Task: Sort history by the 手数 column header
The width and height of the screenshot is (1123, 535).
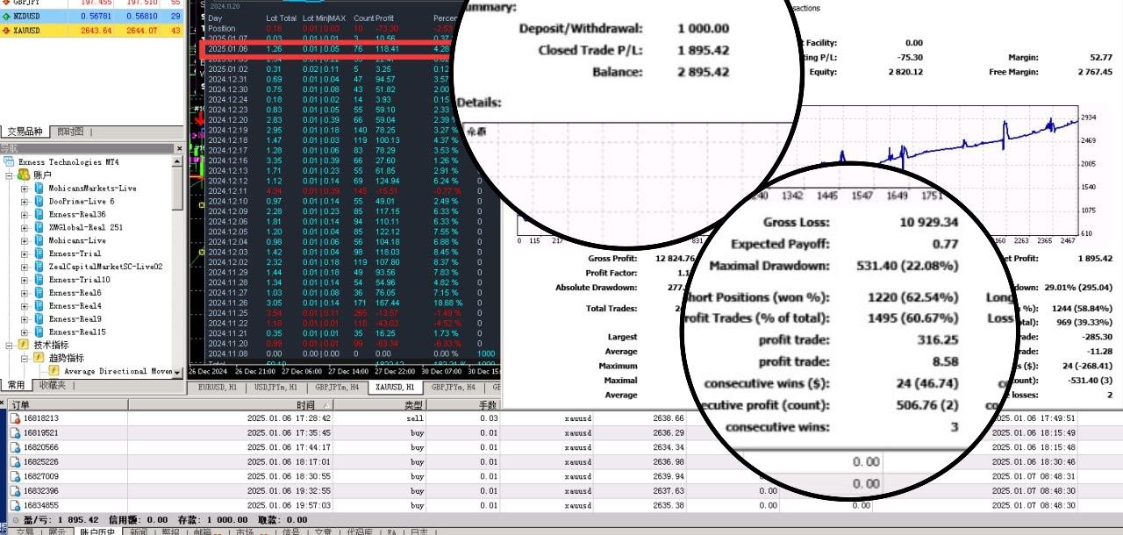Action: coord(463,405)
